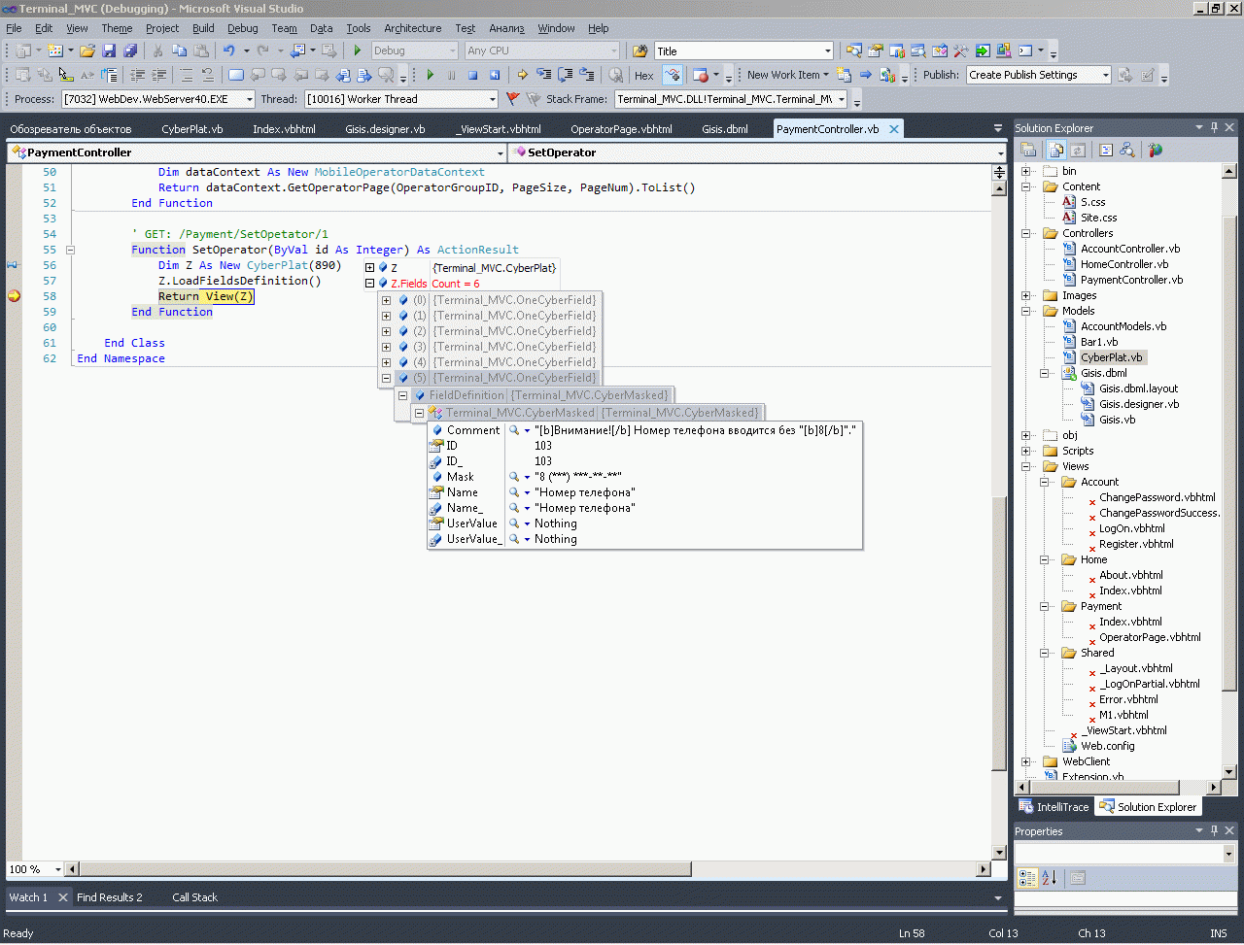
Task: Click the Open File folder icon
Action: 87,51
